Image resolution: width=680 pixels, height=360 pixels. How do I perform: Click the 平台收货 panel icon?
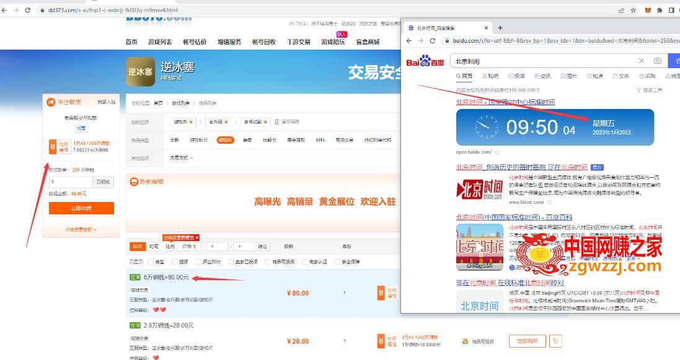pos(51,102)
